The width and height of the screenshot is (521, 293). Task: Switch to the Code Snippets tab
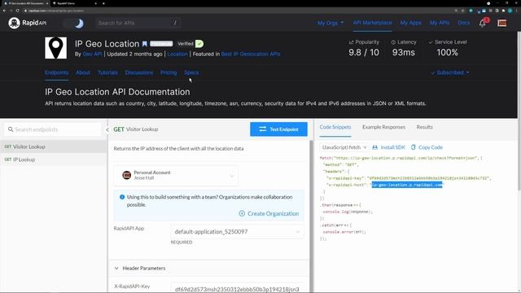[x=335, y=127]
